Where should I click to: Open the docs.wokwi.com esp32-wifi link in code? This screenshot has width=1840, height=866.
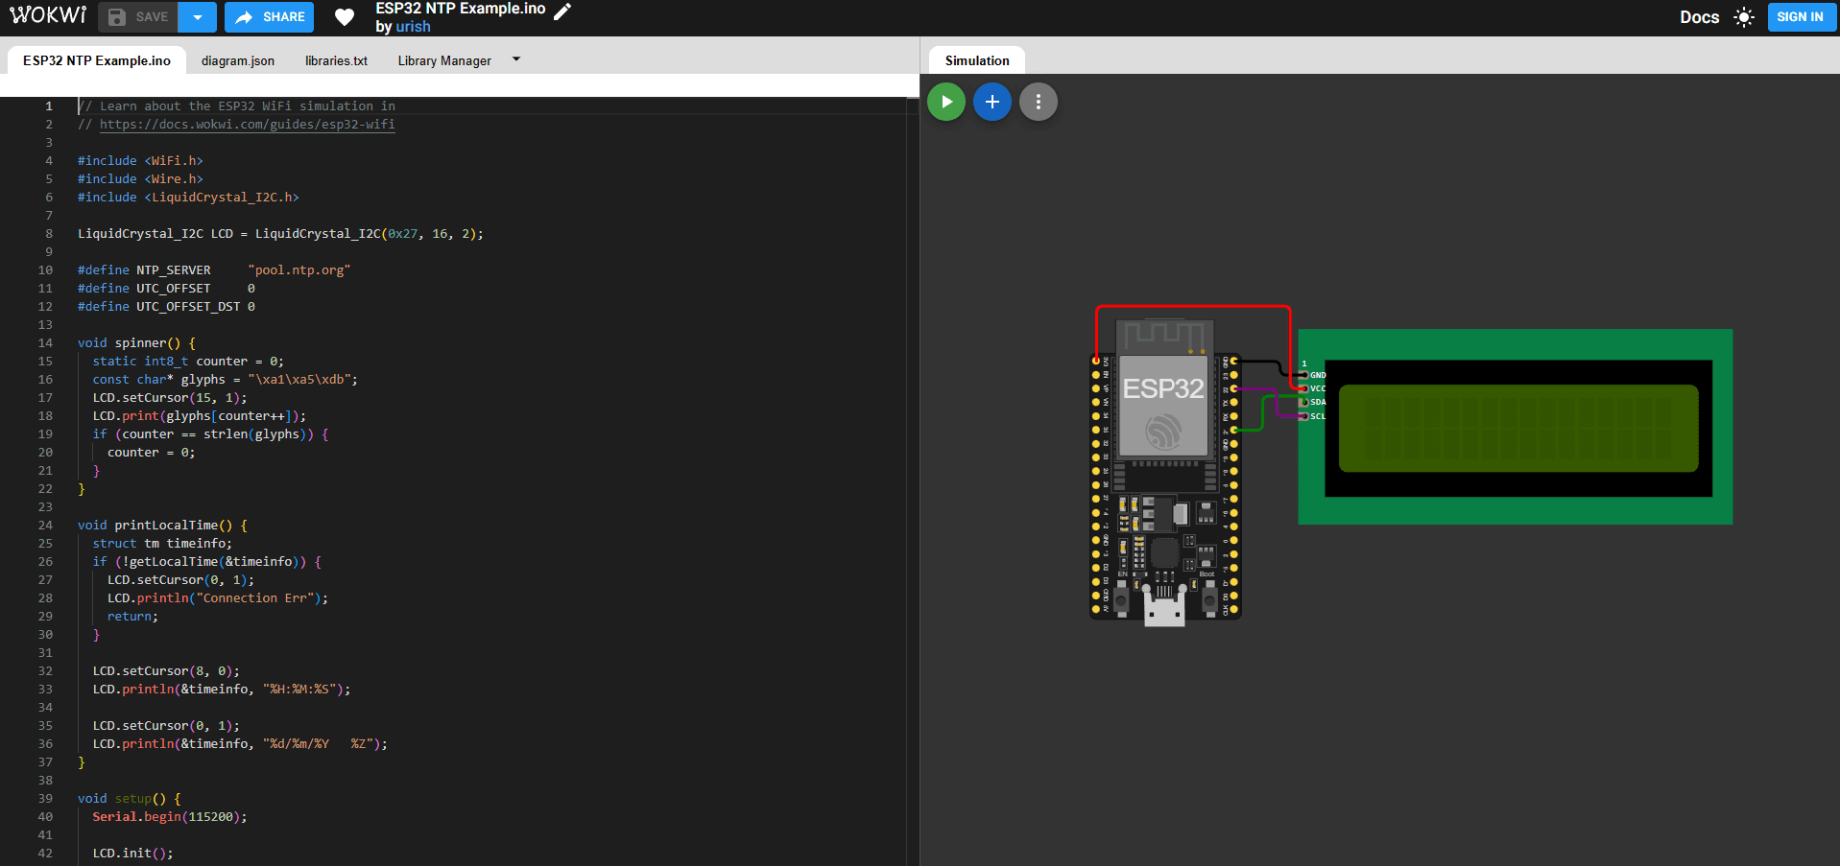tap(247, 125)
